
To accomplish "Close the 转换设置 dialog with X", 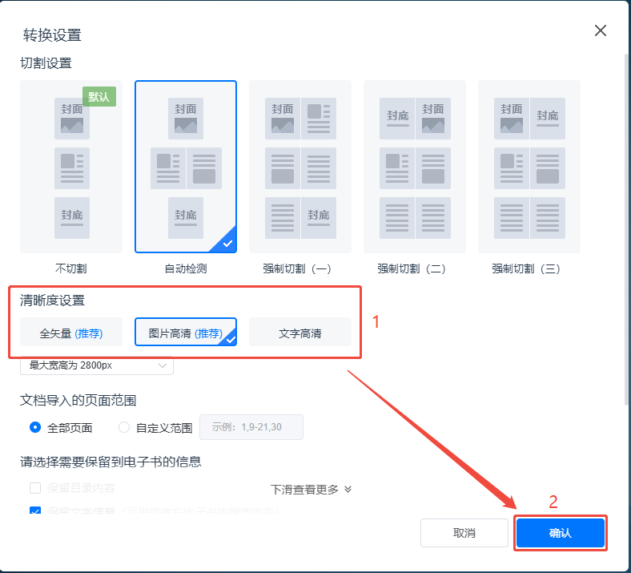I will (x=600, y=31).
